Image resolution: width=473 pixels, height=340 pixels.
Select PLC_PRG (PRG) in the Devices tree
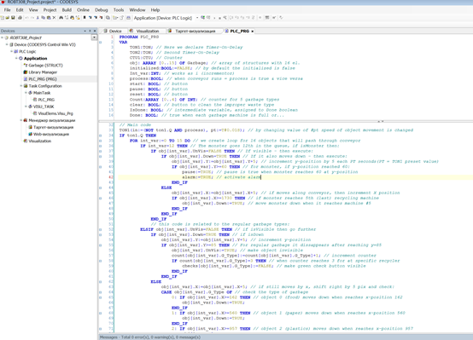point(43,79)
